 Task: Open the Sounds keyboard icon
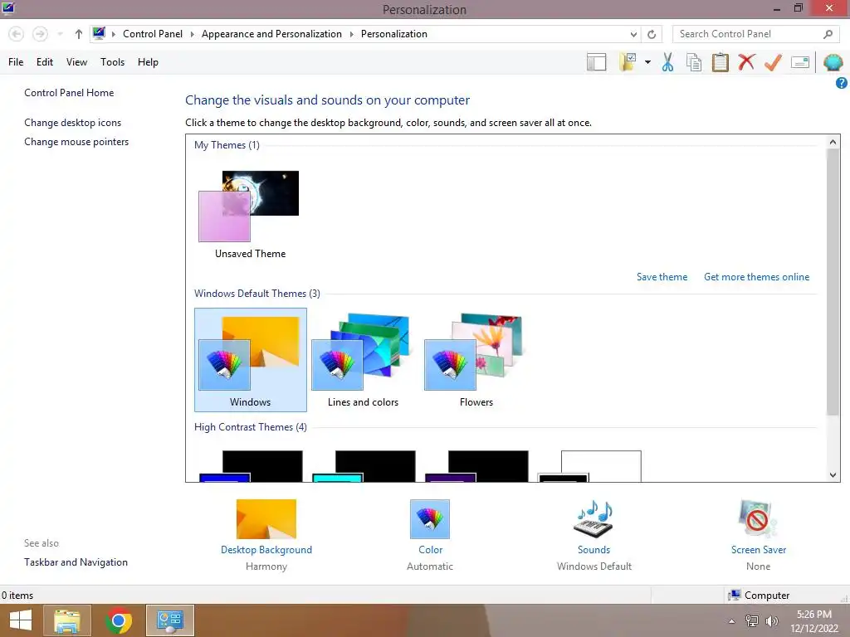click(594, 519)
